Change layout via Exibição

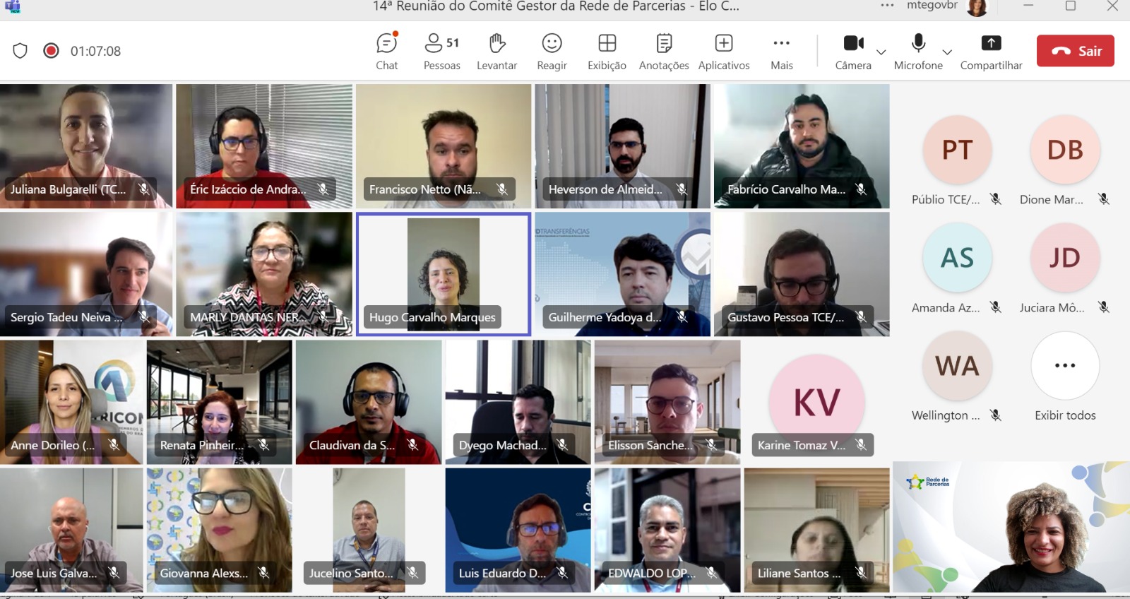click(607, 52)
